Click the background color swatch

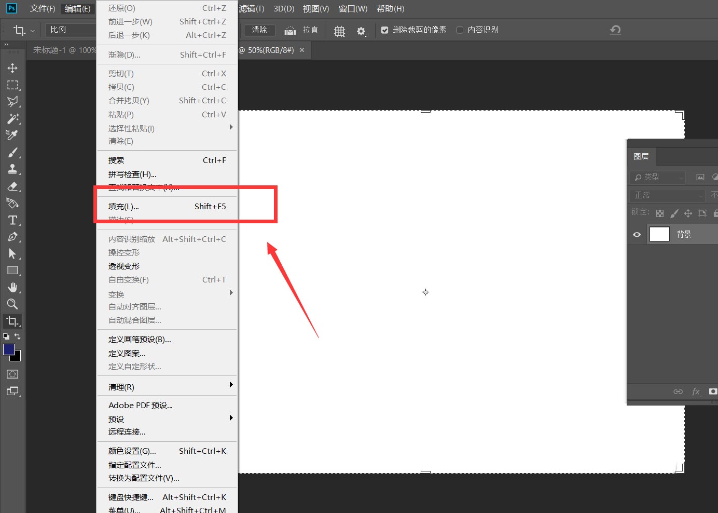point(17,357)
